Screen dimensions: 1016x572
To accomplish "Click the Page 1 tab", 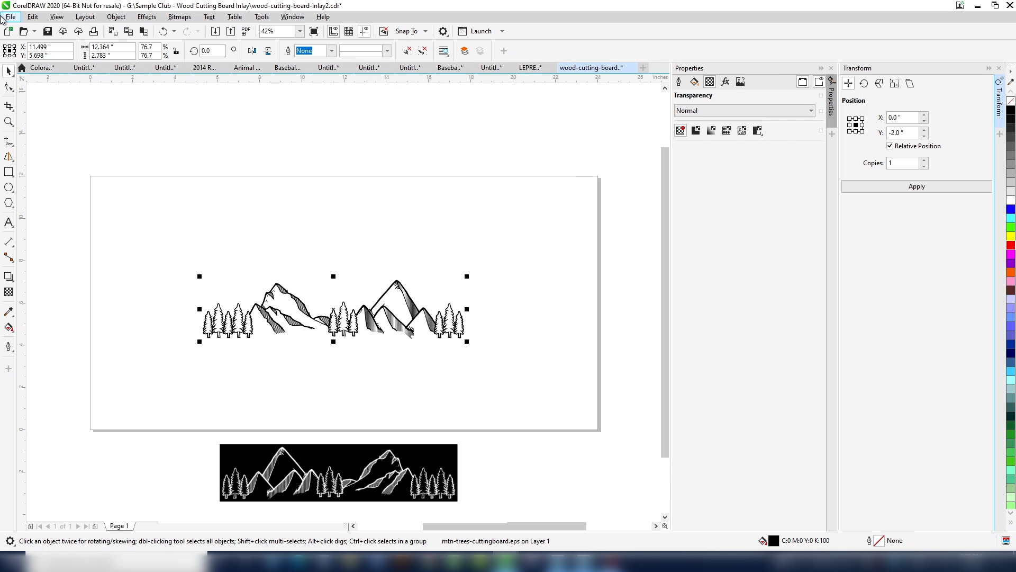I will (119, 526).
